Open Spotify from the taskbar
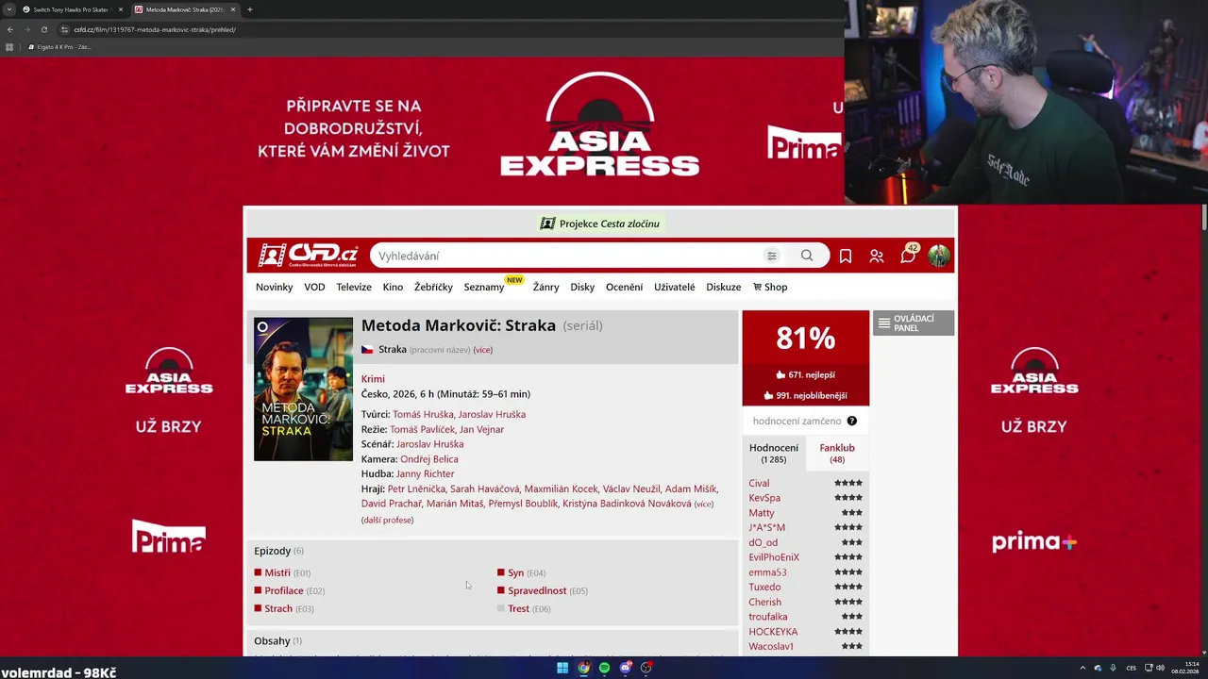The width and height of the screenshot is (1208, 679). [x=604, y=668]
